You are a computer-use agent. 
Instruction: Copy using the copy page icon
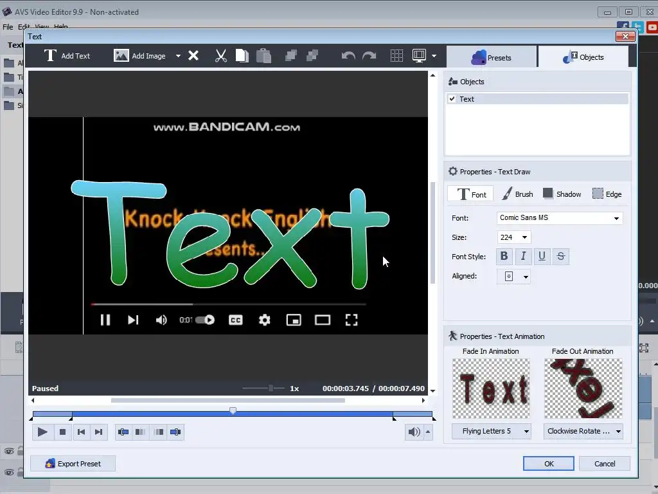[242, 56]
